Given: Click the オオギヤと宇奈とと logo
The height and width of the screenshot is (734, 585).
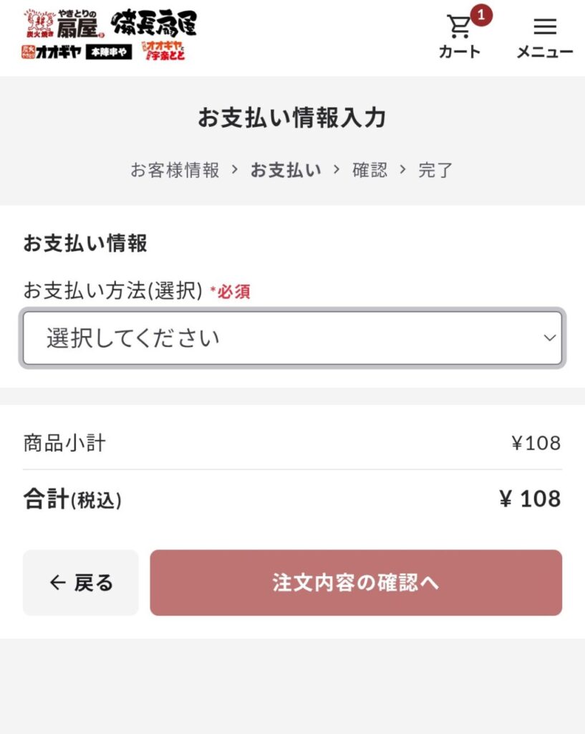Looking at the screenshot, I should 163,51.
